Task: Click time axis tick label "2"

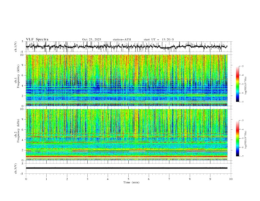Action: (67, 179)
